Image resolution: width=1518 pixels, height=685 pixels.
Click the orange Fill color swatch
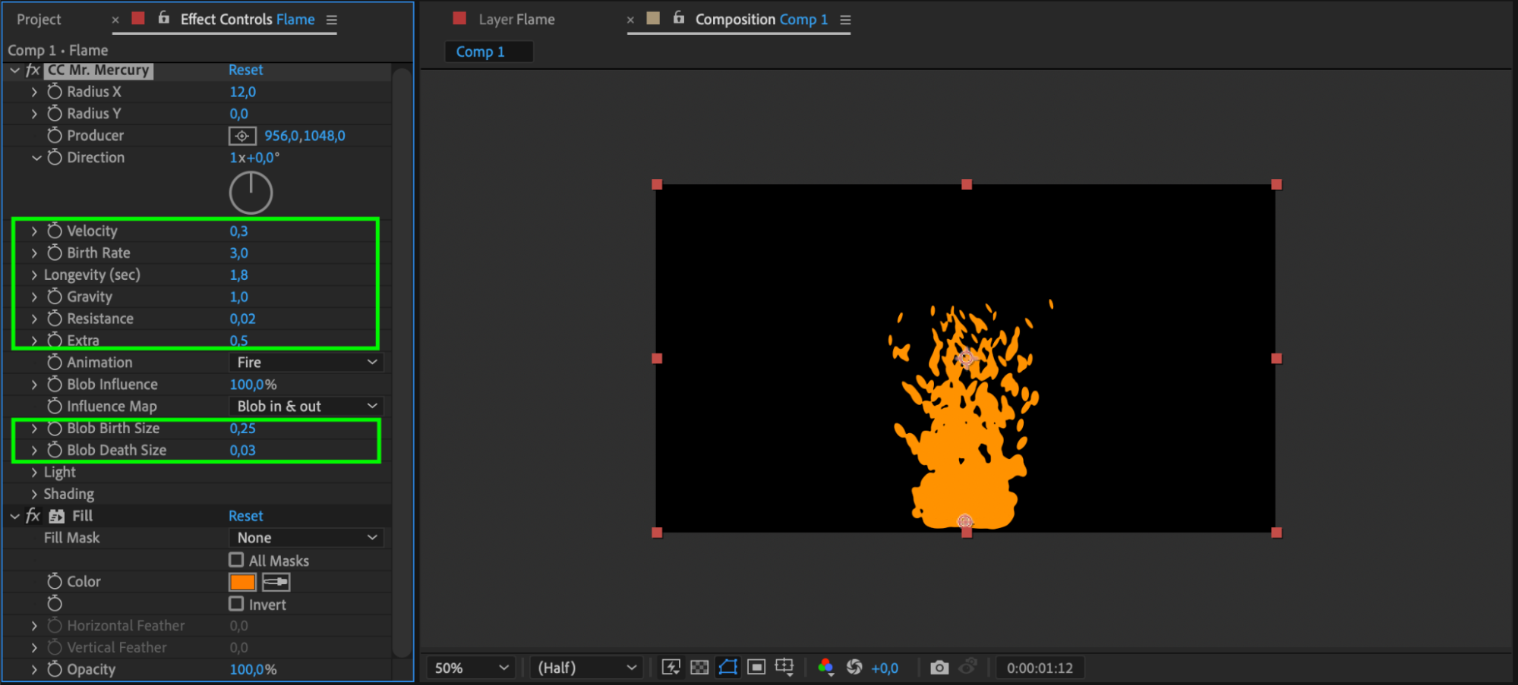coord(242,582)
